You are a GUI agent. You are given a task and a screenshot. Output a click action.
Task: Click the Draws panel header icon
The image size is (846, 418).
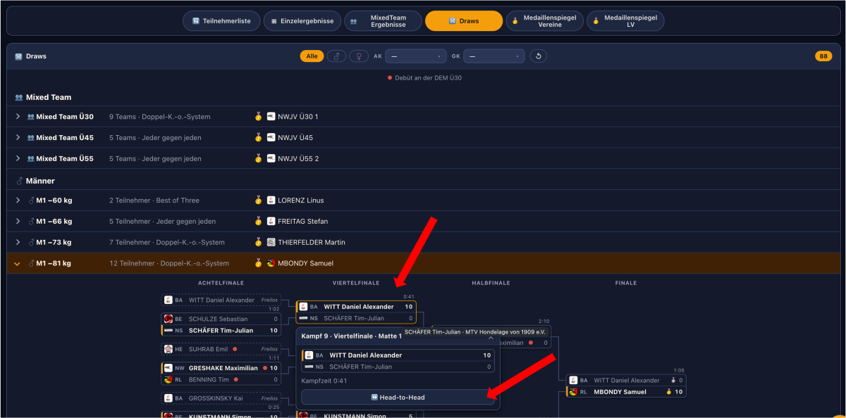[19, 56]
